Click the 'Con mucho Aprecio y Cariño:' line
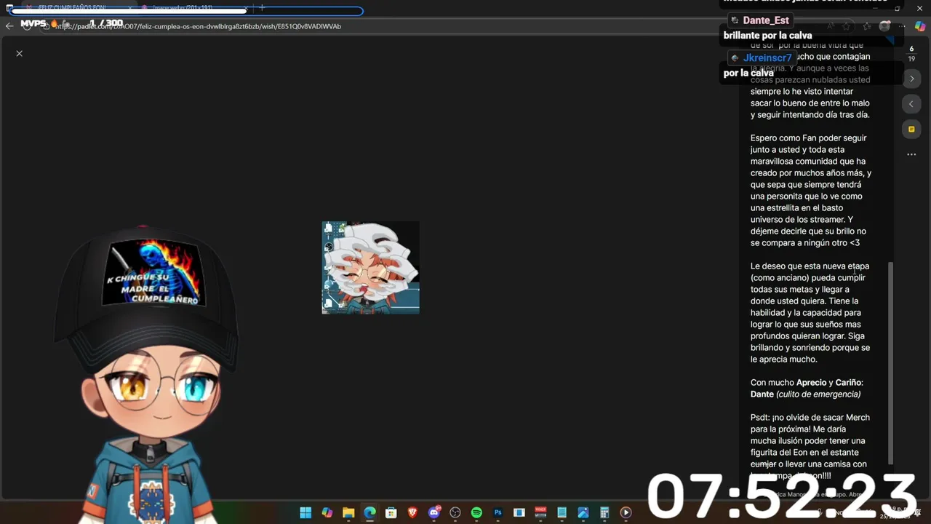Screen dimensions: 931x524 point(807,383)
